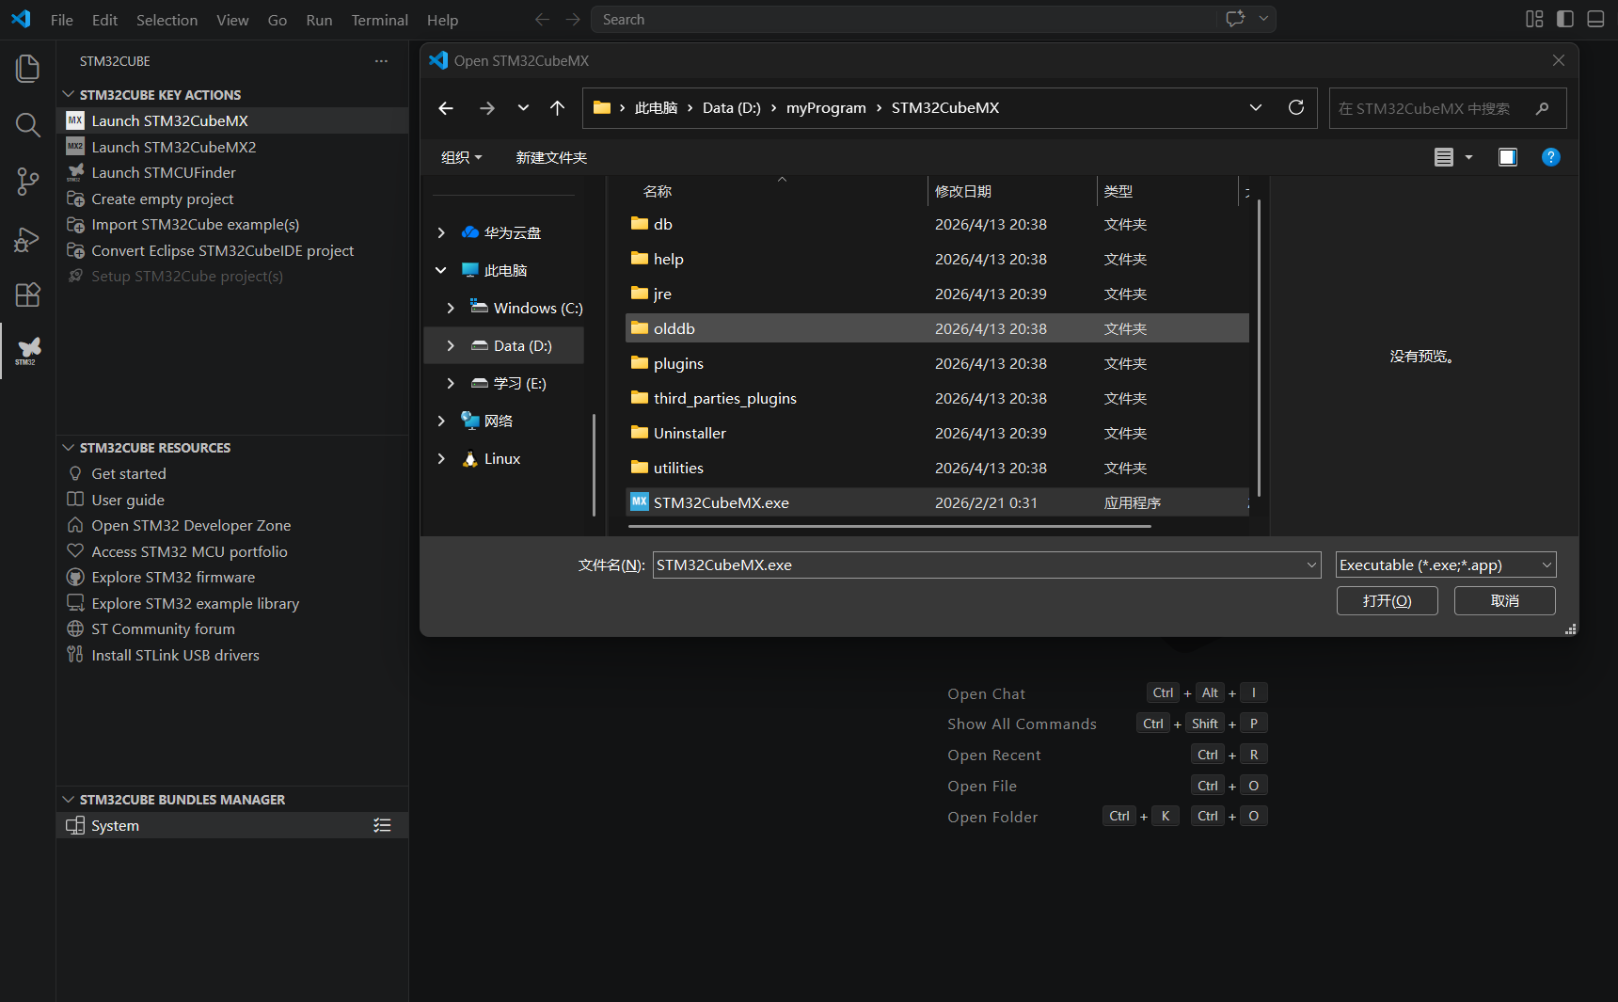1618x1002 pixels.
Task: Open the Help menu
Action: pyautogui.click(x=442, y=20)
